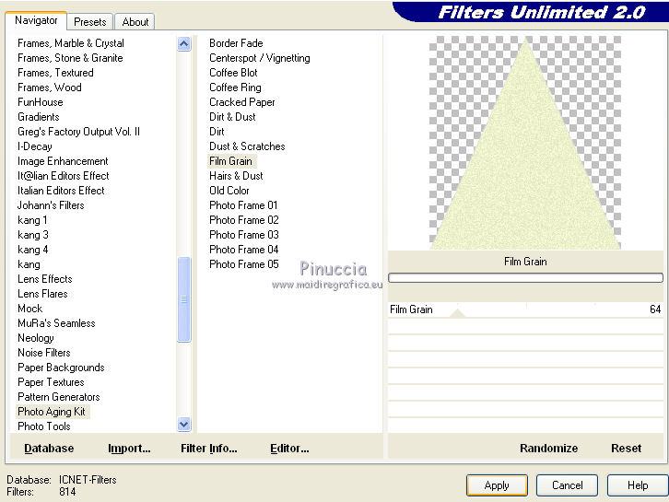669x502 pixels.
Task: Click the category list scrollbar thumb
Action: point(184,299)
